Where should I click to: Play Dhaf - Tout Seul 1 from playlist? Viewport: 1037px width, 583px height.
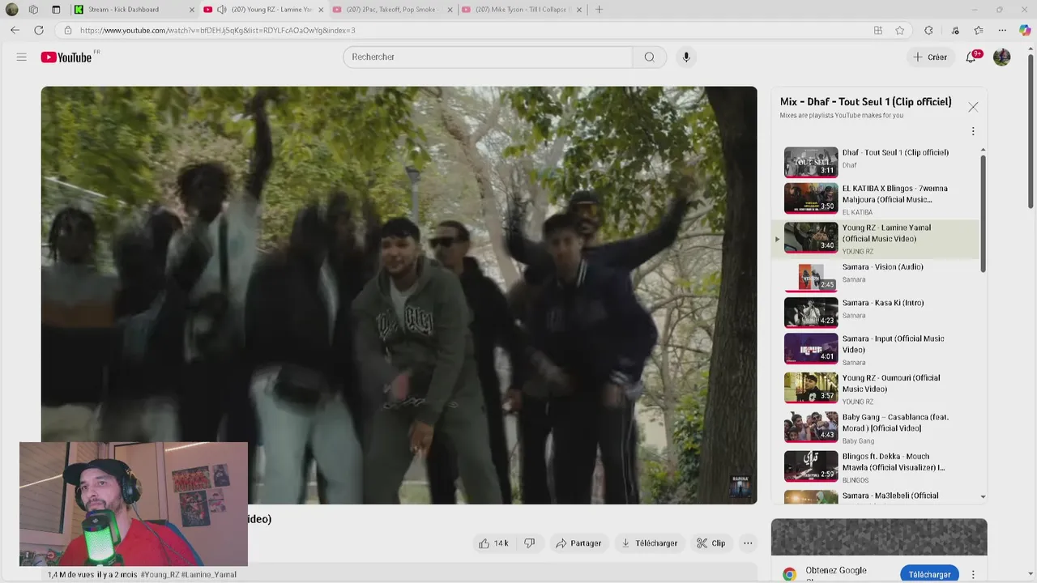pyautogui.click(x=877, y=162)
